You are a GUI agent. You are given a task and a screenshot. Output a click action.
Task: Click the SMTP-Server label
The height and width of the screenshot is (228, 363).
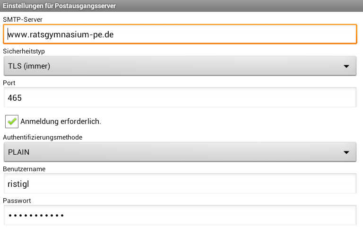[23, 18]
